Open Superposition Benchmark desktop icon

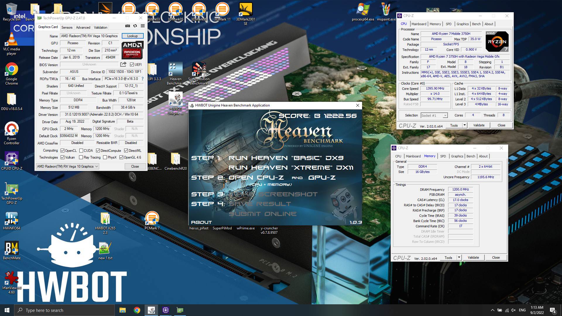pos(199,74)
